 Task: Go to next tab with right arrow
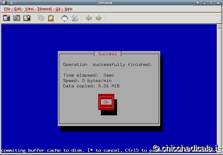pyautogui.click(x=98, y=18)
